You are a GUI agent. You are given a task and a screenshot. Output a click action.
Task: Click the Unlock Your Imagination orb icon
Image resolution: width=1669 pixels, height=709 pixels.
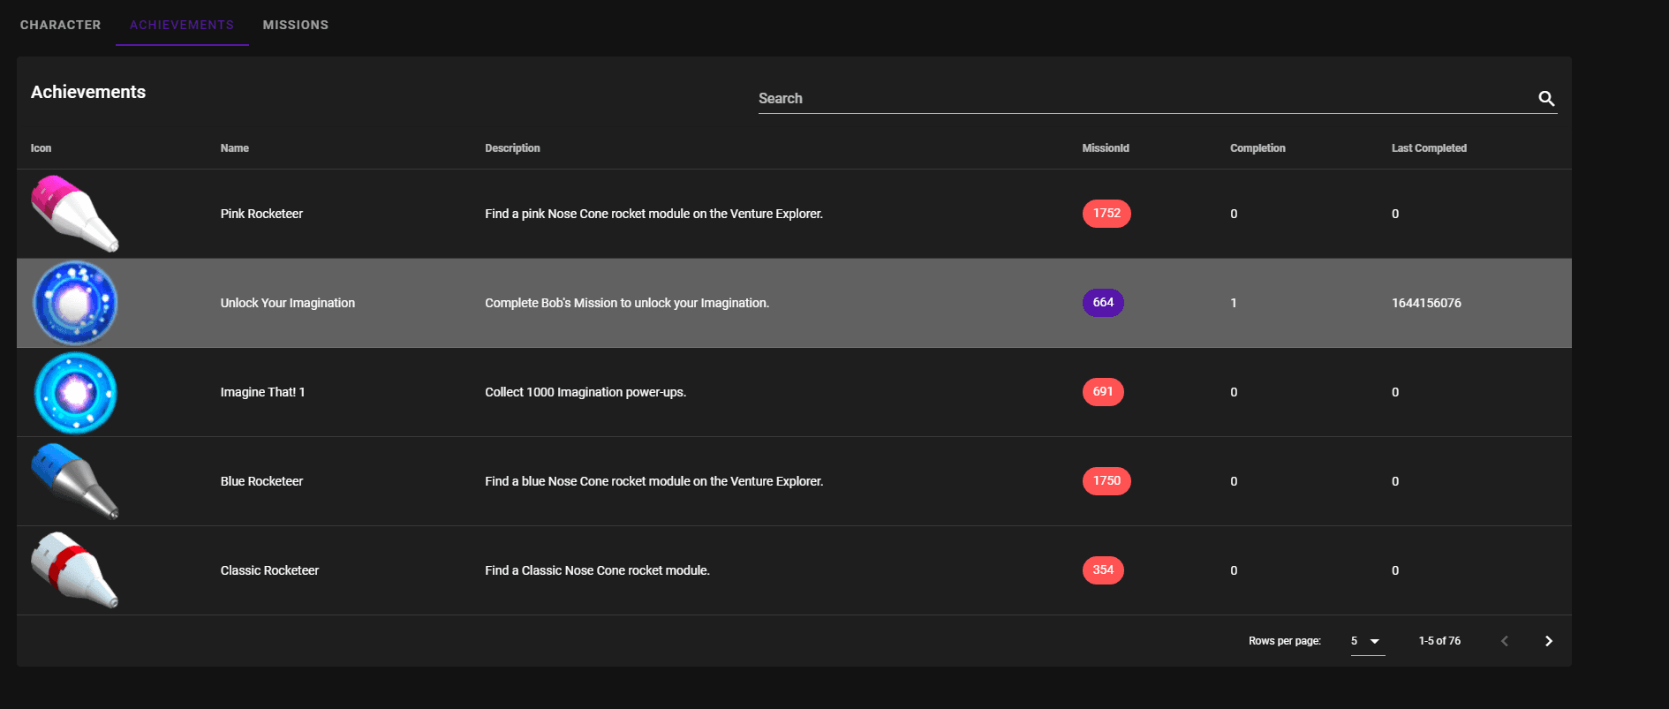[75, 303]
